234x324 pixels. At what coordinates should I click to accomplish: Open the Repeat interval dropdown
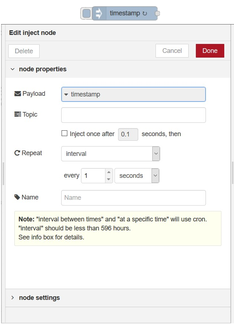tap(111, 154)
